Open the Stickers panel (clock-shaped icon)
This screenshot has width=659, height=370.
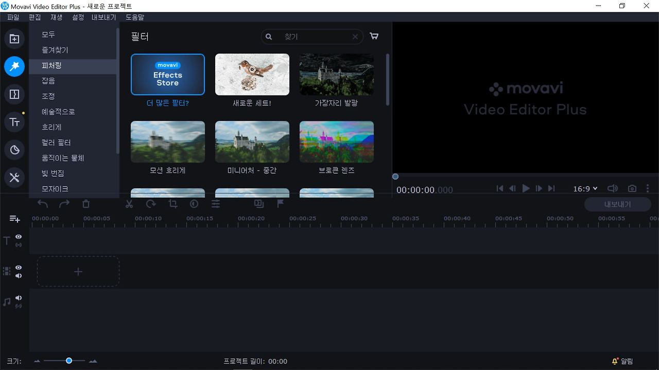click(14, 150)
